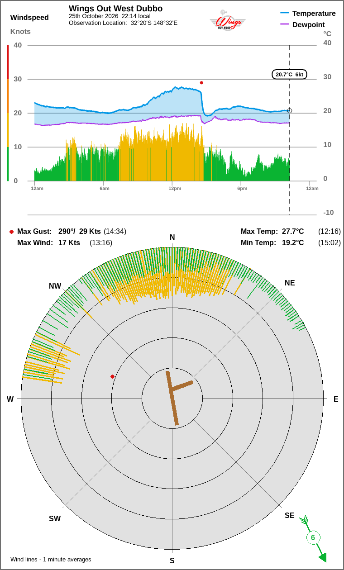Click the 6pm time axis label
The image size is (344, 570).
[242, 188]
